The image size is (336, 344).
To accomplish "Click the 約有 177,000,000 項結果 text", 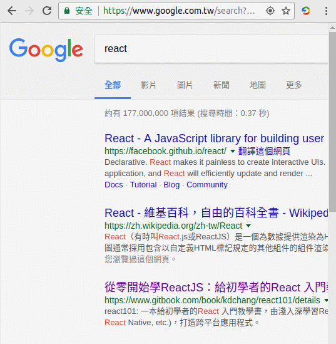I will click(x=150, y=113).
